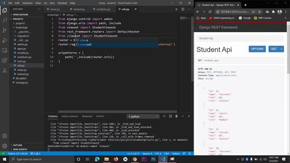This screenshot has height=163, width=290.
Task: Switch to the OUTPUT panel tab
Action: pyautogui.click(x=100, y=116)
